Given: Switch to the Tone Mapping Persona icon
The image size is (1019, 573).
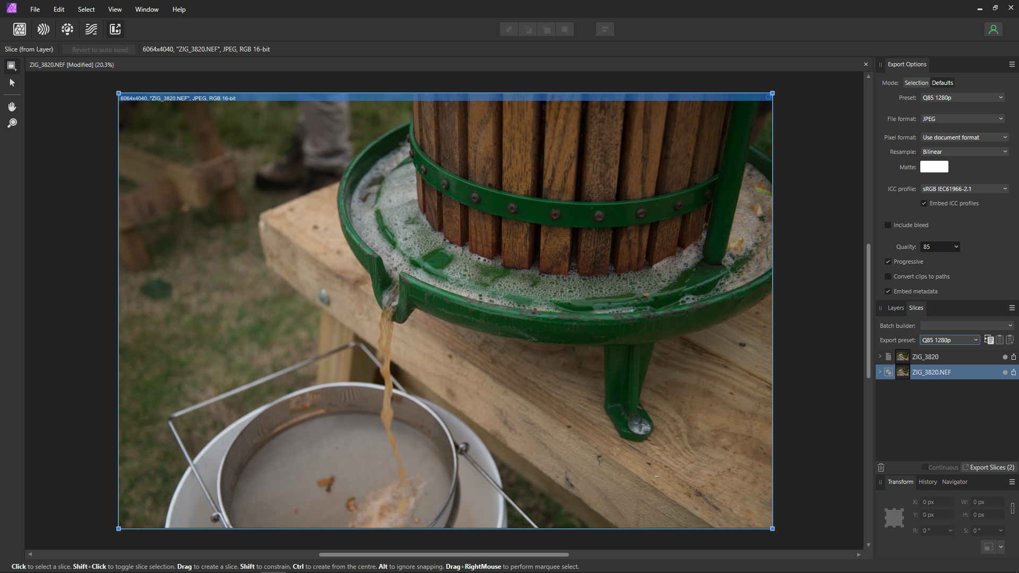Looking at the screenshot, I should tap(91, 29).
